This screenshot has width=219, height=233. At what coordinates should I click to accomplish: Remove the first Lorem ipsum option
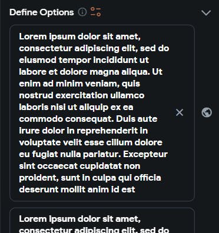click(x=180, y=112)
